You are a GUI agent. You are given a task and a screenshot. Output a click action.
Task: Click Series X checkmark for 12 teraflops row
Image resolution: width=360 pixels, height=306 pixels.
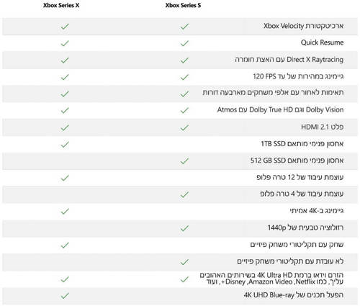[65, 178]
